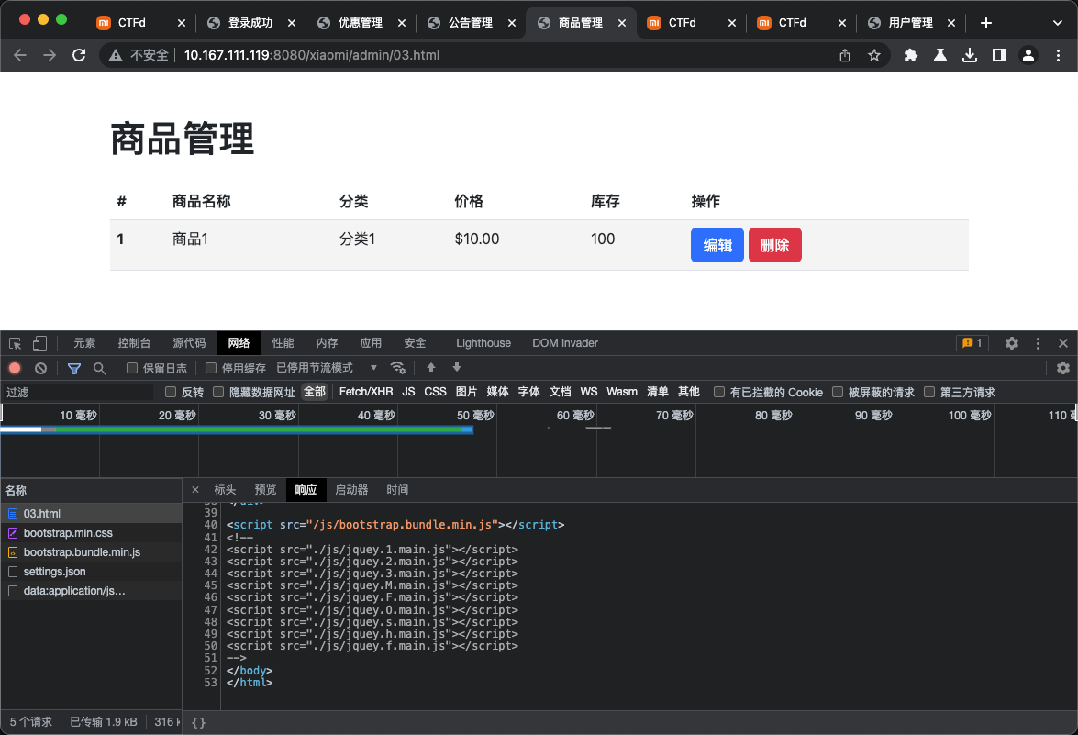Open Chrome's three-dot browser menu
Viewport: 1078px width, 735px height.
coord(1061,54)
